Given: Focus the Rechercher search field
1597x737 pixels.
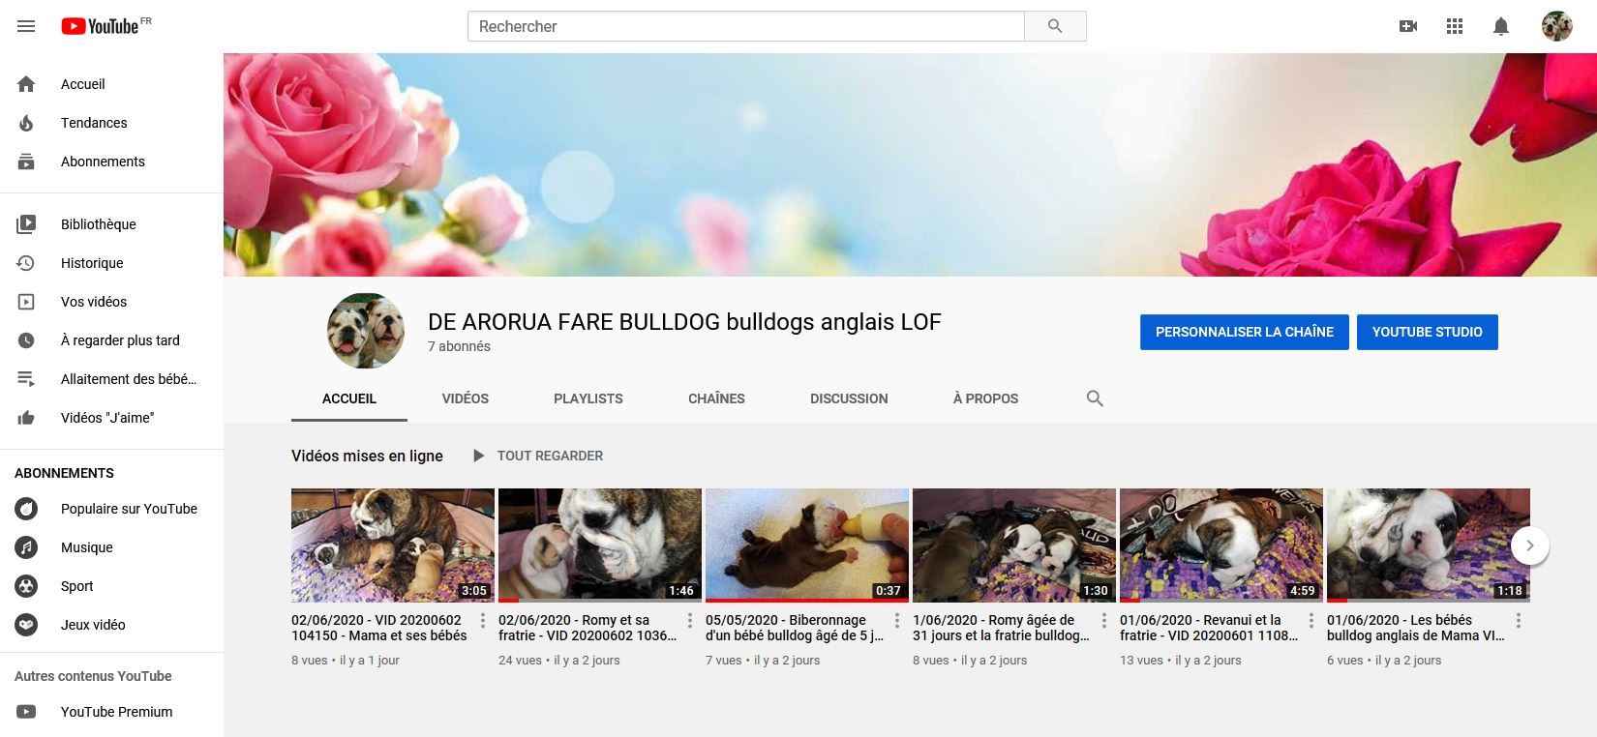Looking at the screenshot, I should click(746, 26).
